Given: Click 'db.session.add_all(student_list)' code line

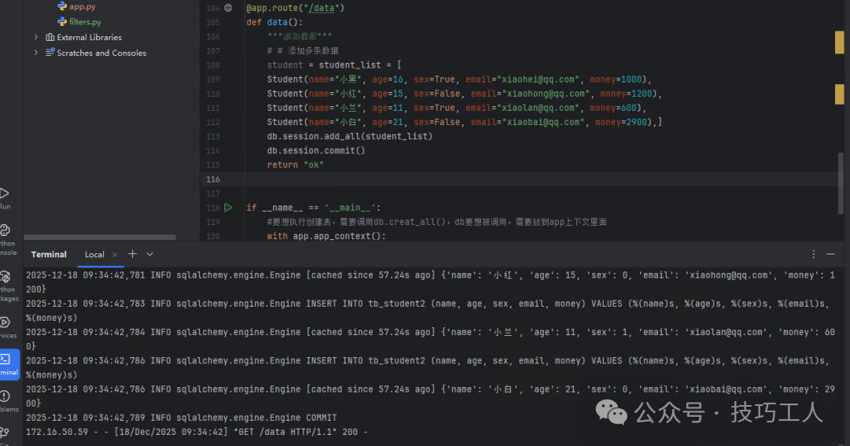Looking at the screenshot, I should tap(349, 137).
